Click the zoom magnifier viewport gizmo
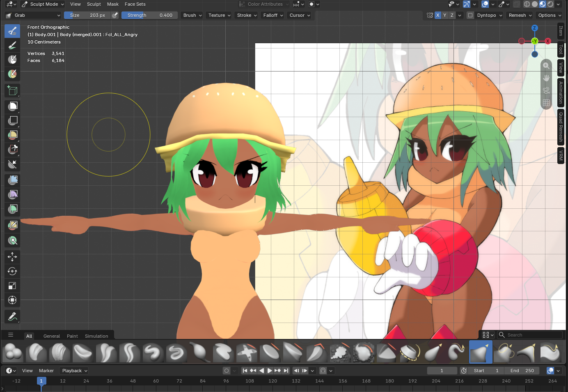This screenshot has width=568, height=392. coord(546,66)
